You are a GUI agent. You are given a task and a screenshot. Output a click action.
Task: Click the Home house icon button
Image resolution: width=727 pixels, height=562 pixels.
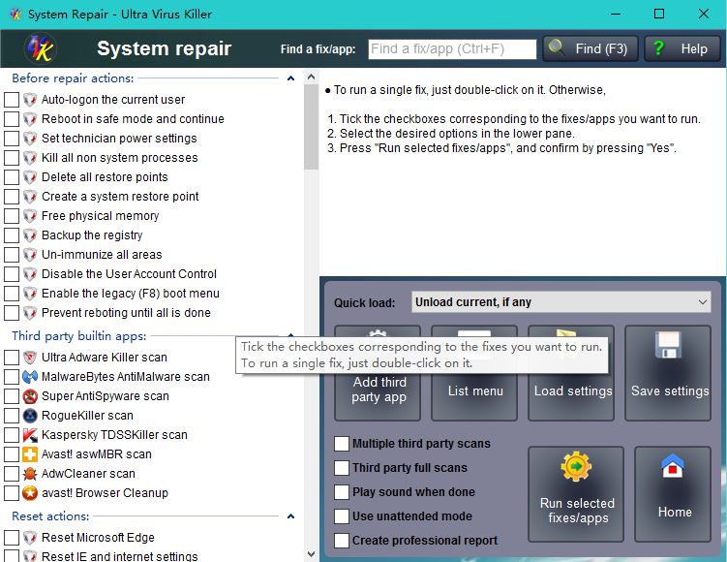tap(674, 468)
